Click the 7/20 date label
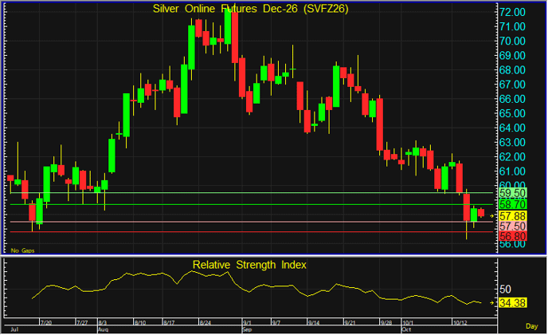Image resolution: width=548 pixels, height=335 pixels. point(46,322)
